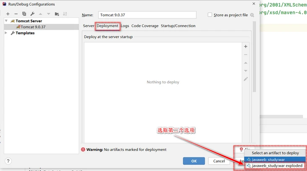Image resolution: width=307 pixels, height=171 pixels.
Task: Sort configurations alphabetically icon
Action: click(x=65, y=14)
